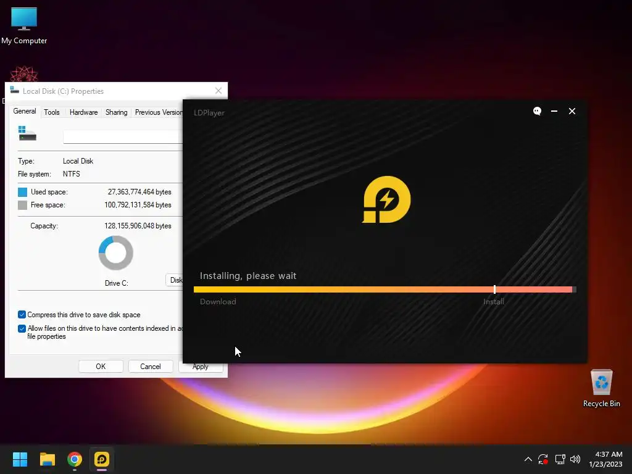
Task: Open the Tools tab in Properties
Action: [x=52, y=112]
